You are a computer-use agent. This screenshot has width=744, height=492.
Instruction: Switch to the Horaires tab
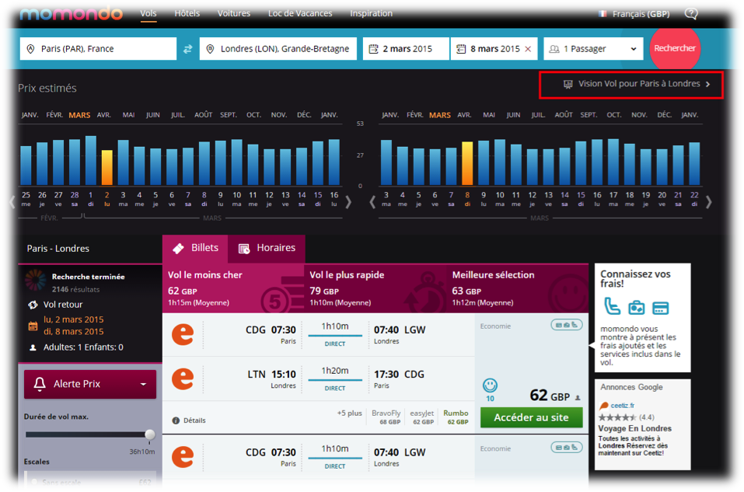(x=267, y=248)
